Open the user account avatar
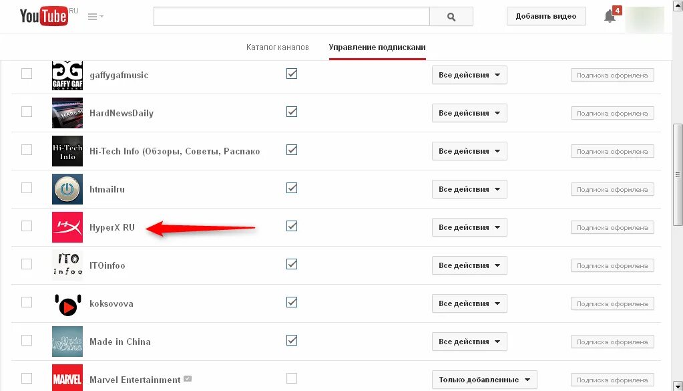This screenshot has height=391, width=683. [645, 19]
